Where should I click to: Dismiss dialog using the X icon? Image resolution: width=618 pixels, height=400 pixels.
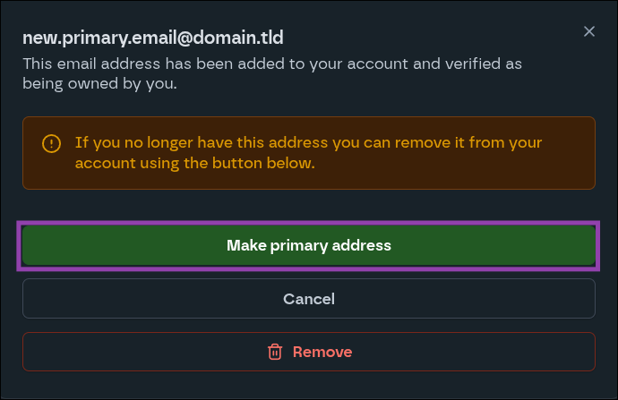coord(588,32)
